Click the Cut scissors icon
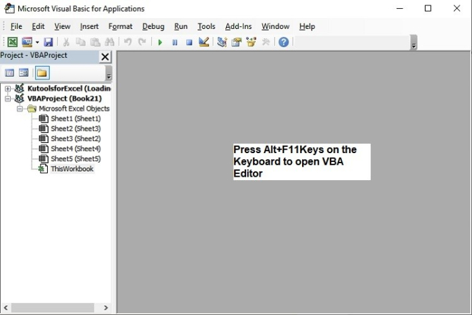 66,42
